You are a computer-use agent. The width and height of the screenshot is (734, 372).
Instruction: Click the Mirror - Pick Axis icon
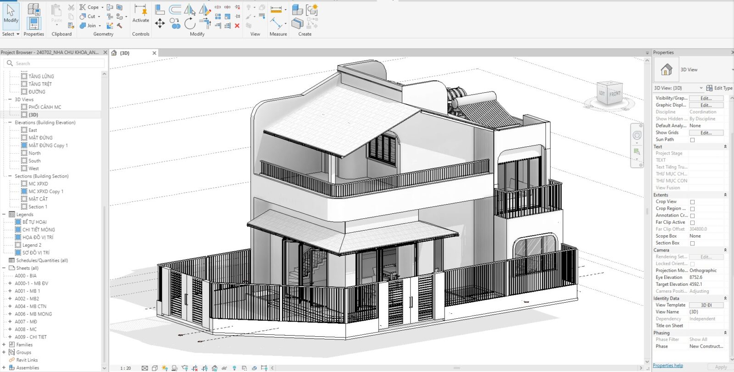190,9
